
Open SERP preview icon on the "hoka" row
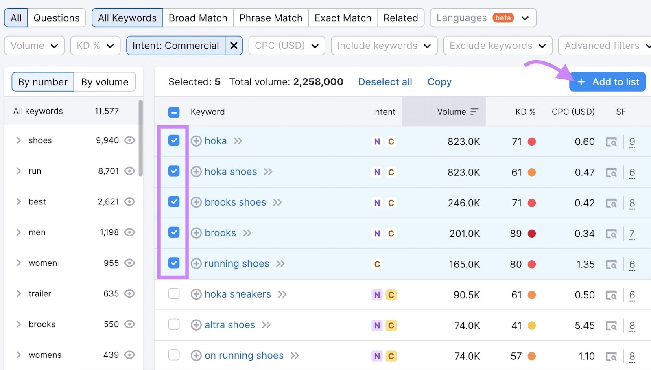[x=612, y=141]
